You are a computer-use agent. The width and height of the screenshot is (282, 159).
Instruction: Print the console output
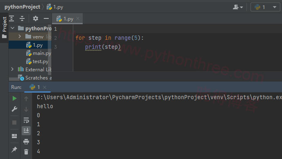[x=26, y=141]
